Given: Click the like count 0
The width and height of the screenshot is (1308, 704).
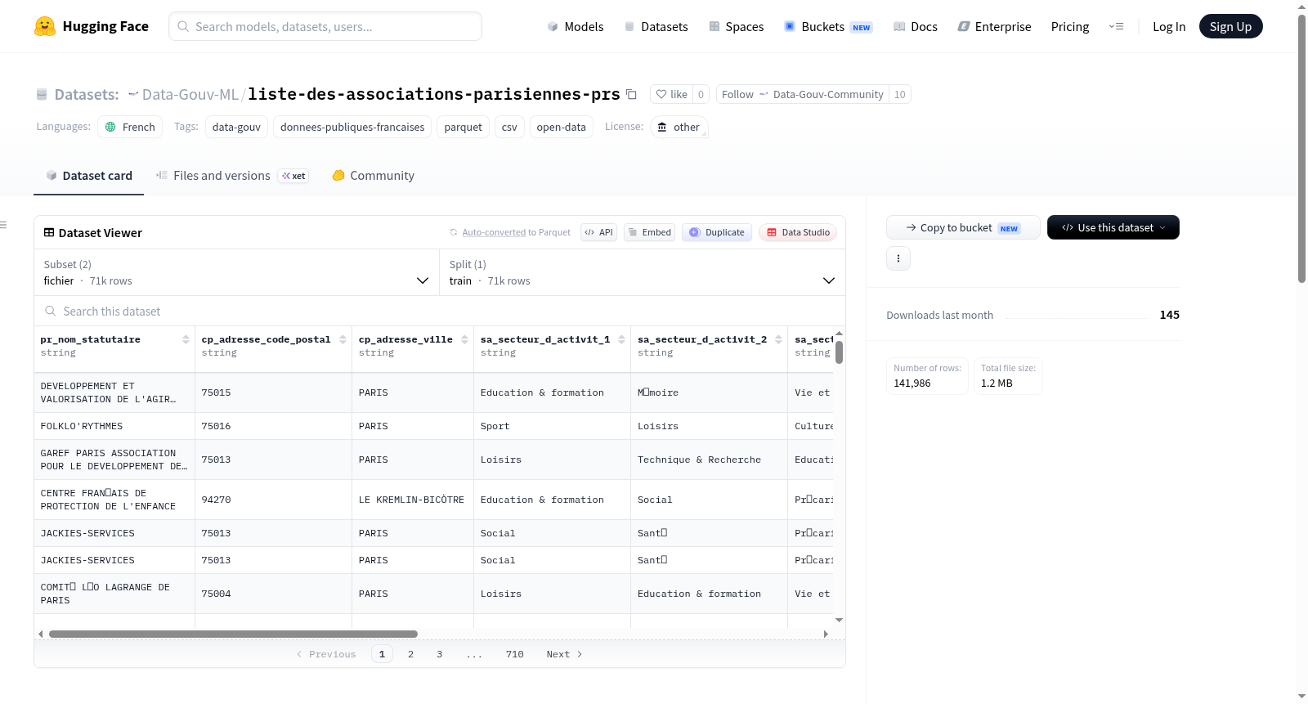Looking at the screenshot, I should [x=701, y=94].
